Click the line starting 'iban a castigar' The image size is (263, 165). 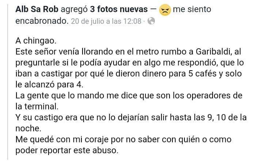pos(129,74)
